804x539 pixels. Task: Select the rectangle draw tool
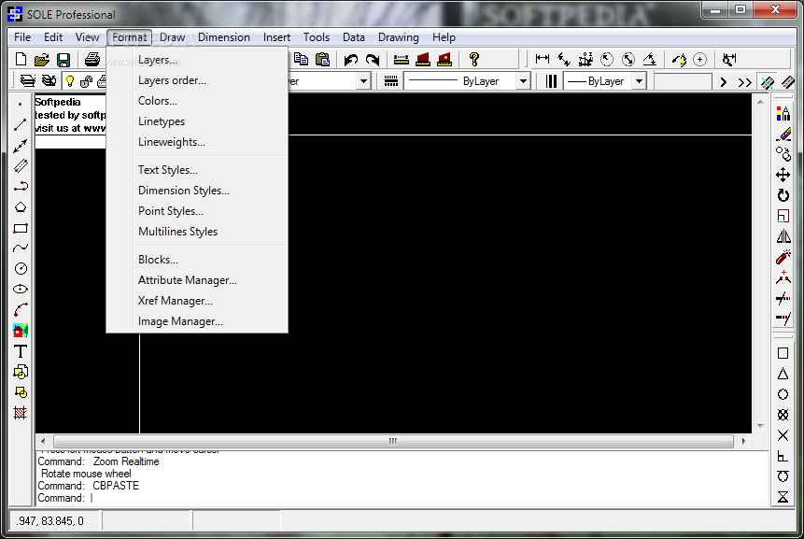click(x=20, y=228)
